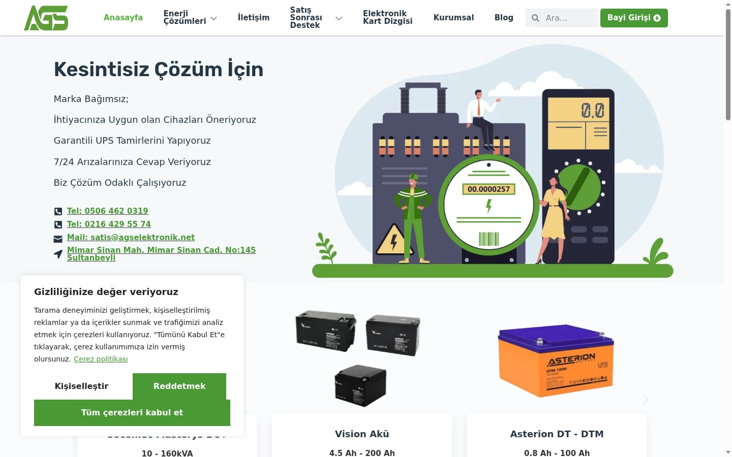Screen dimensions: 732x457
Task: Click the magnifier icon in search box
Action: pyautogui.click(x=535, y=18)
